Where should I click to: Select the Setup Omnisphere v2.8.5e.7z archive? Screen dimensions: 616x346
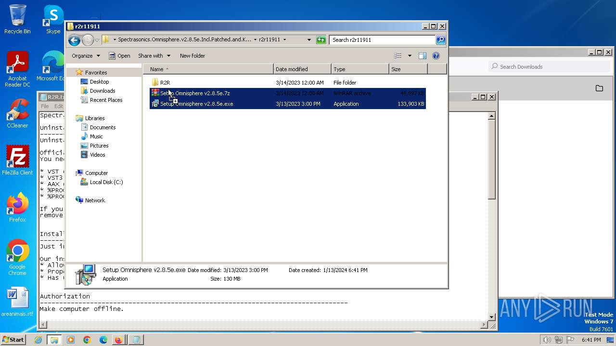point(288,93)
